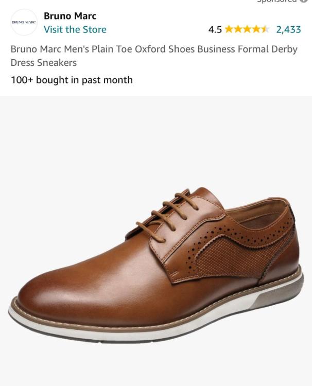This screenshot has width=312, height=386.
Task: Click the fourth gold rating star
Action: click(x=256, y=29)
